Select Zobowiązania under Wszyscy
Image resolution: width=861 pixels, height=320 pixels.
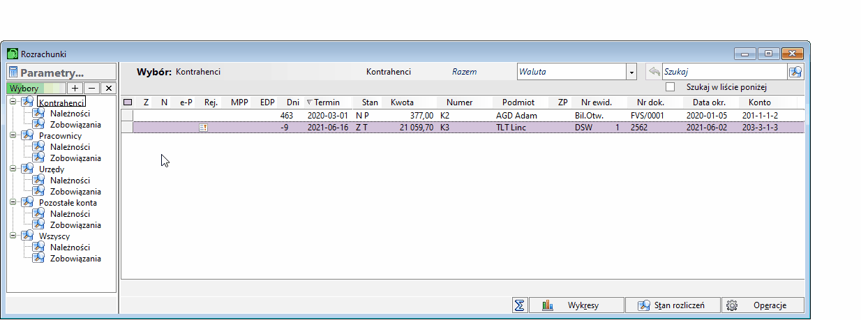[75, 259]
